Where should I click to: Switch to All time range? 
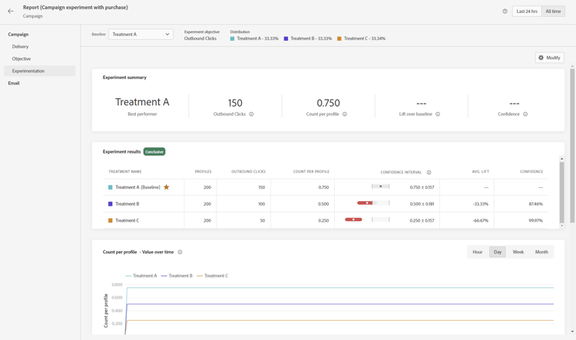pos(553,12)
